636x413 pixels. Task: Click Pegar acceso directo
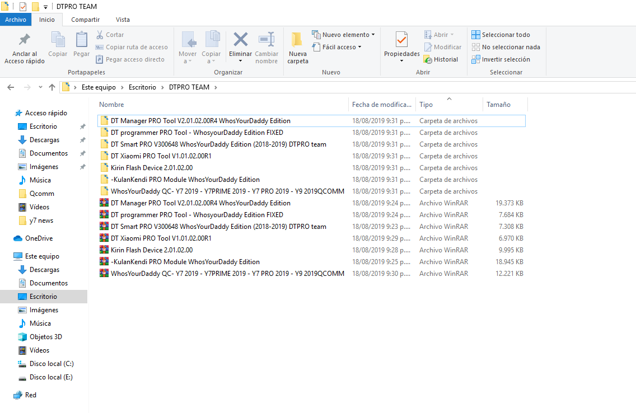(x=130, y=59)
